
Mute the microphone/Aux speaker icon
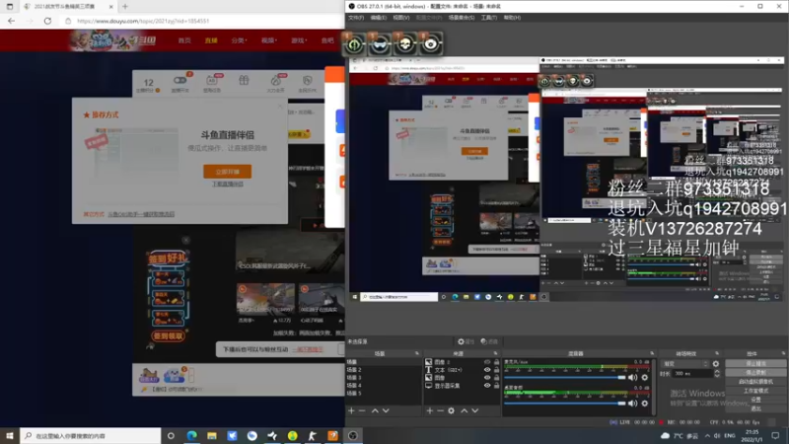pos(633,378)
